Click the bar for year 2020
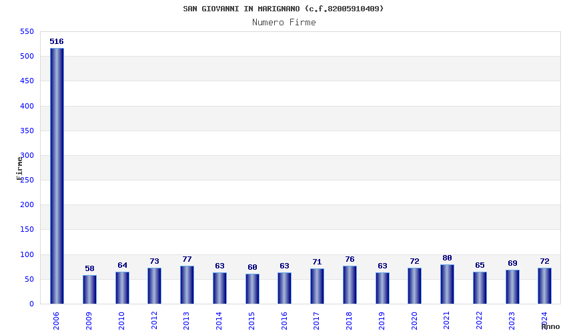This screenshot has width=567, height=333. point(414,286)
